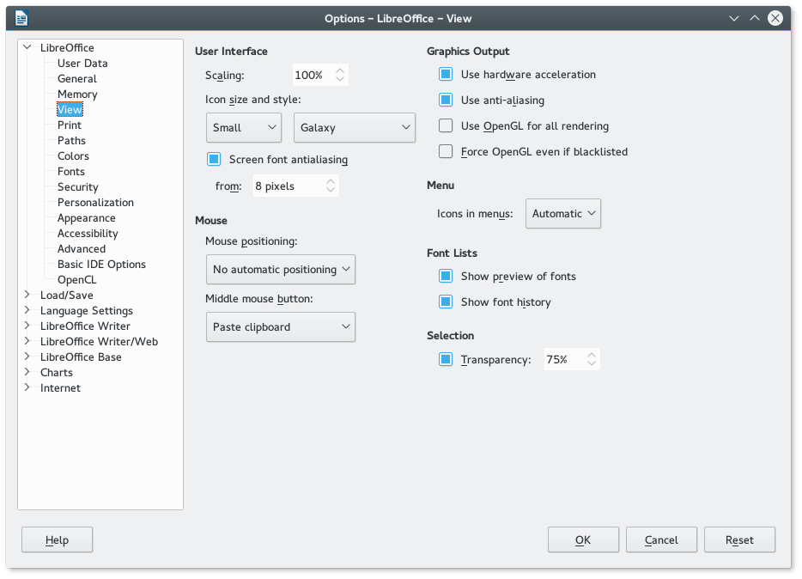
Task: Click the LibreOffice document icon in title bar
Action: tap(21, 18)
